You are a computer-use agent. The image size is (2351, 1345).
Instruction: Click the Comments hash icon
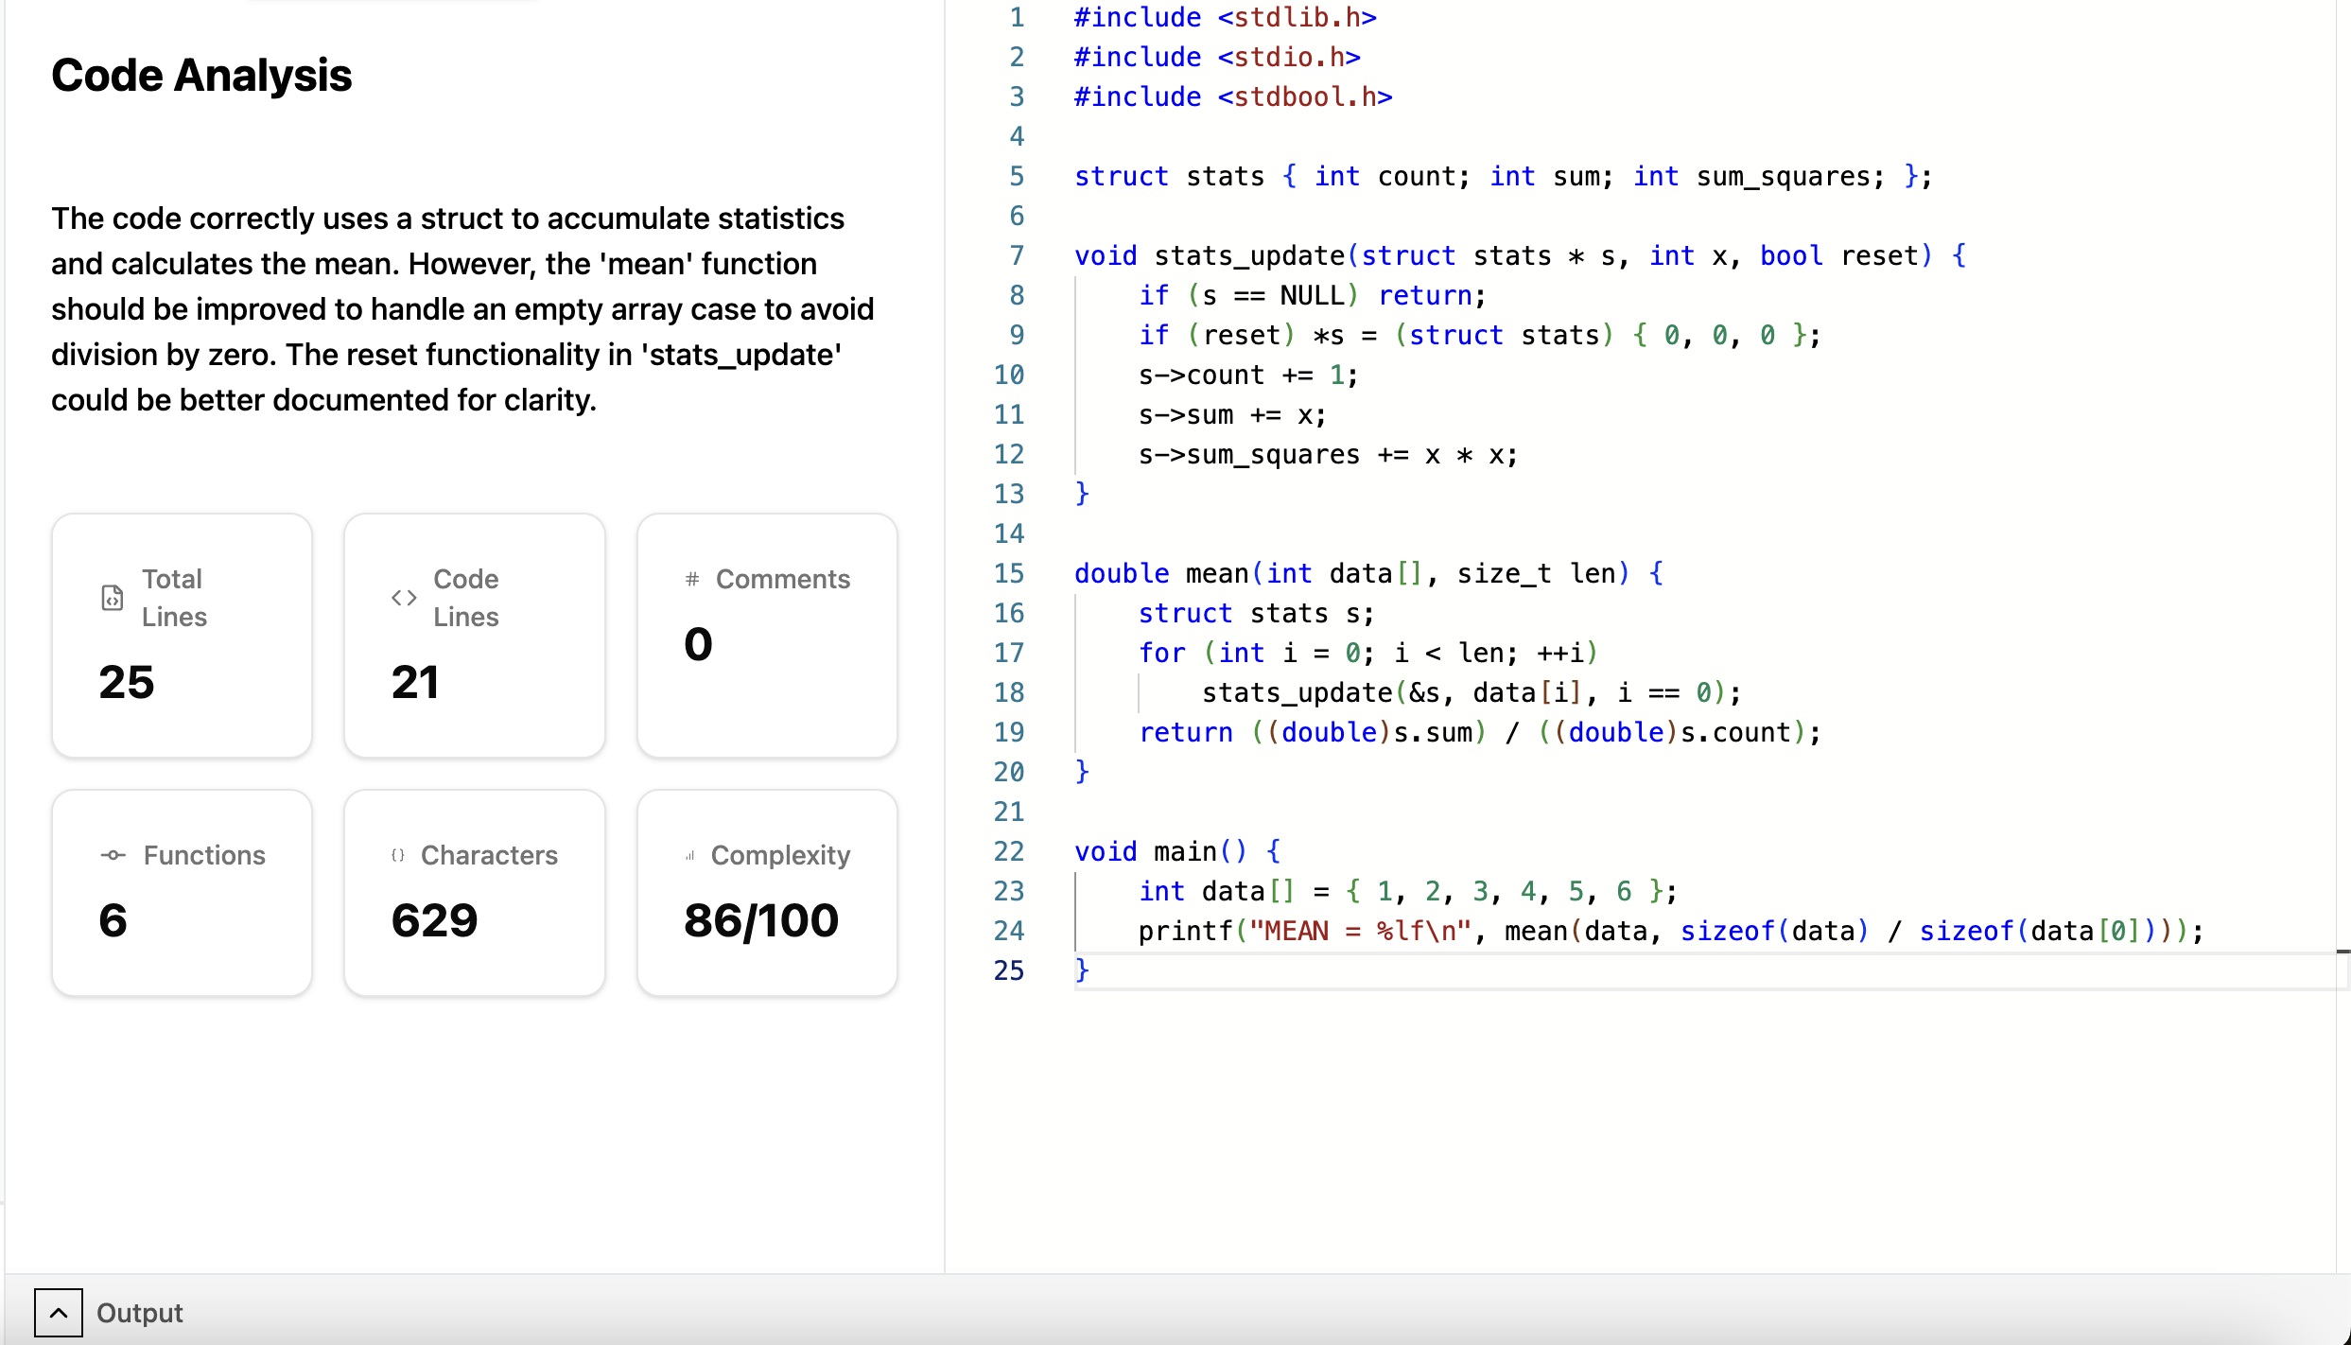(x=692, y=579)
